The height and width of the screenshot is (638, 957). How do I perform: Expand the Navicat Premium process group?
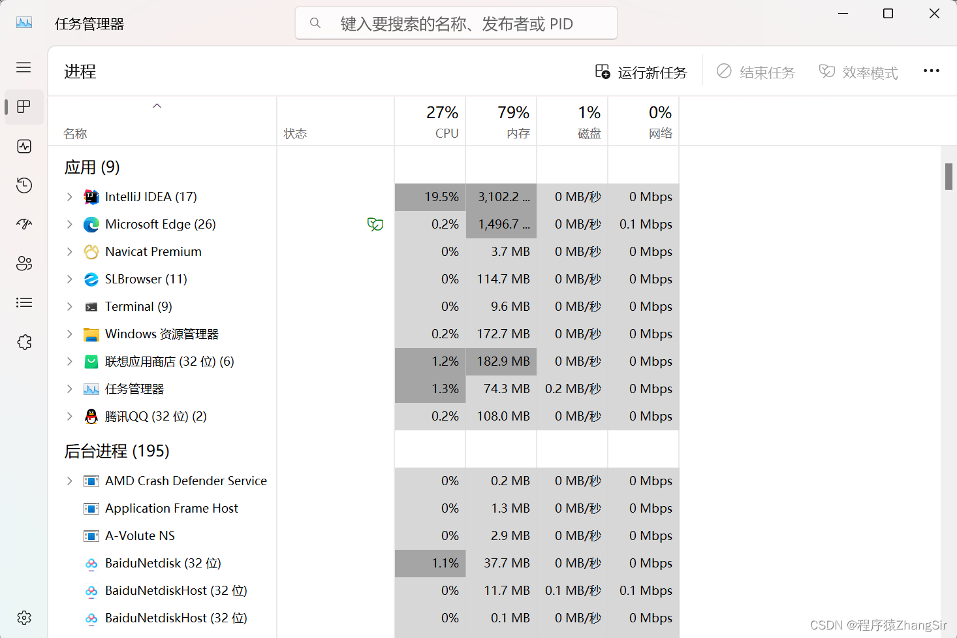(70, 251)
